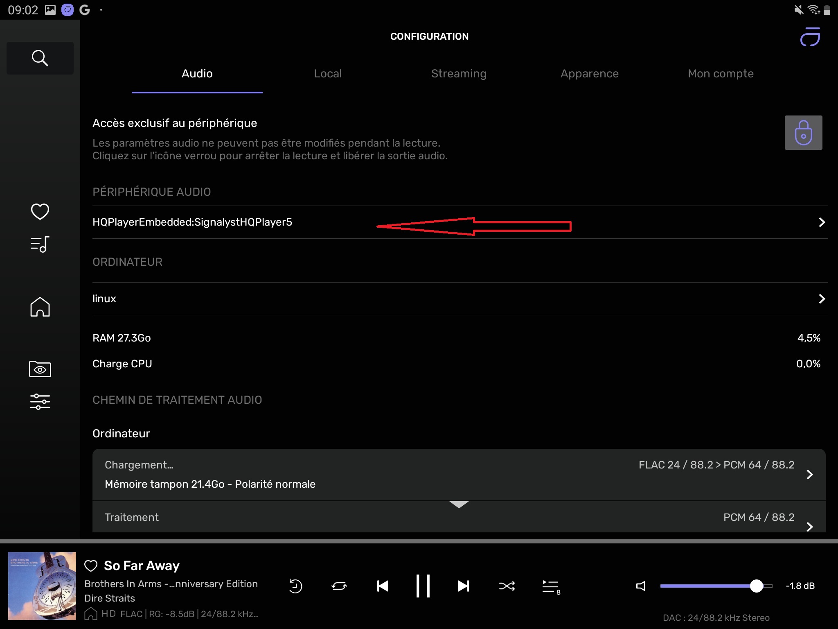Click FLAC 24 / 88.2 > PCM 64 / 88.2
The width and height of the screenshot is (838, 629).
[x=716, y=465]
